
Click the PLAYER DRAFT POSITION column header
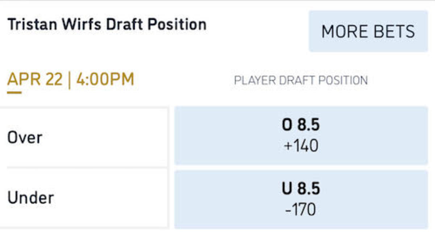pos(301,80)
